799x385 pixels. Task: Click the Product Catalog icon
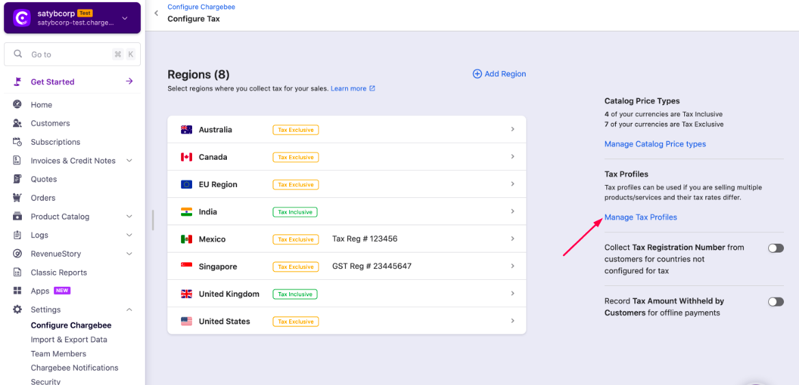coord(17,216)
